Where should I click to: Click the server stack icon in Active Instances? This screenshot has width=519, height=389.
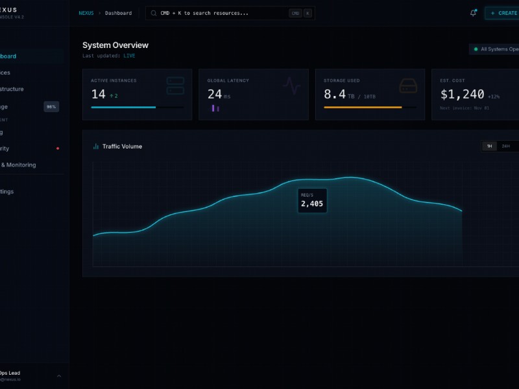pos(175,86)
